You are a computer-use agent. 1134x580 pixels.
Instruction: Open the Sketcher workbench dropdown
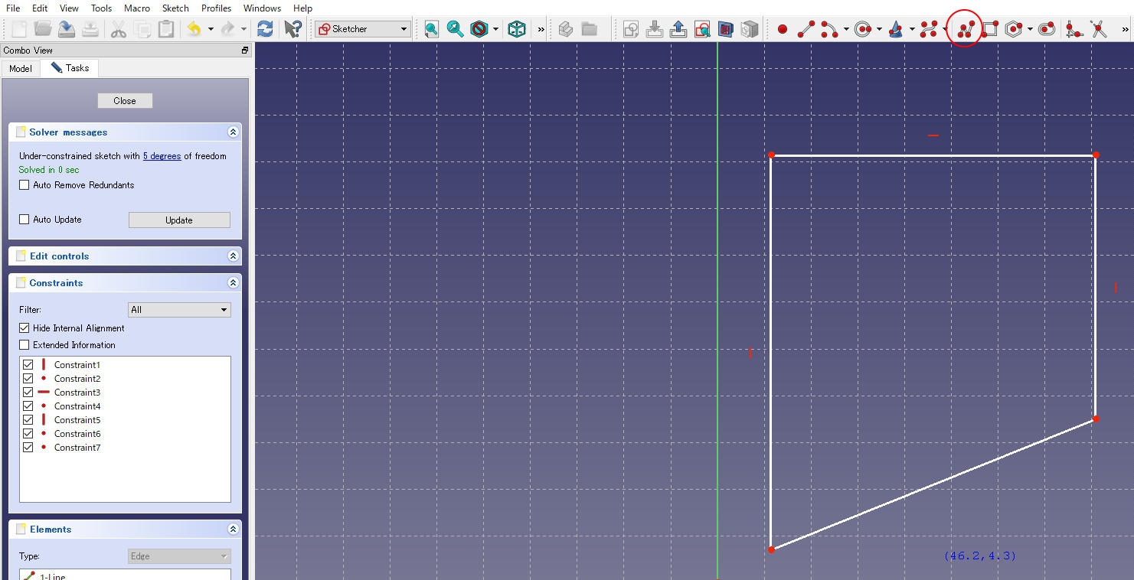pos(363,29)
